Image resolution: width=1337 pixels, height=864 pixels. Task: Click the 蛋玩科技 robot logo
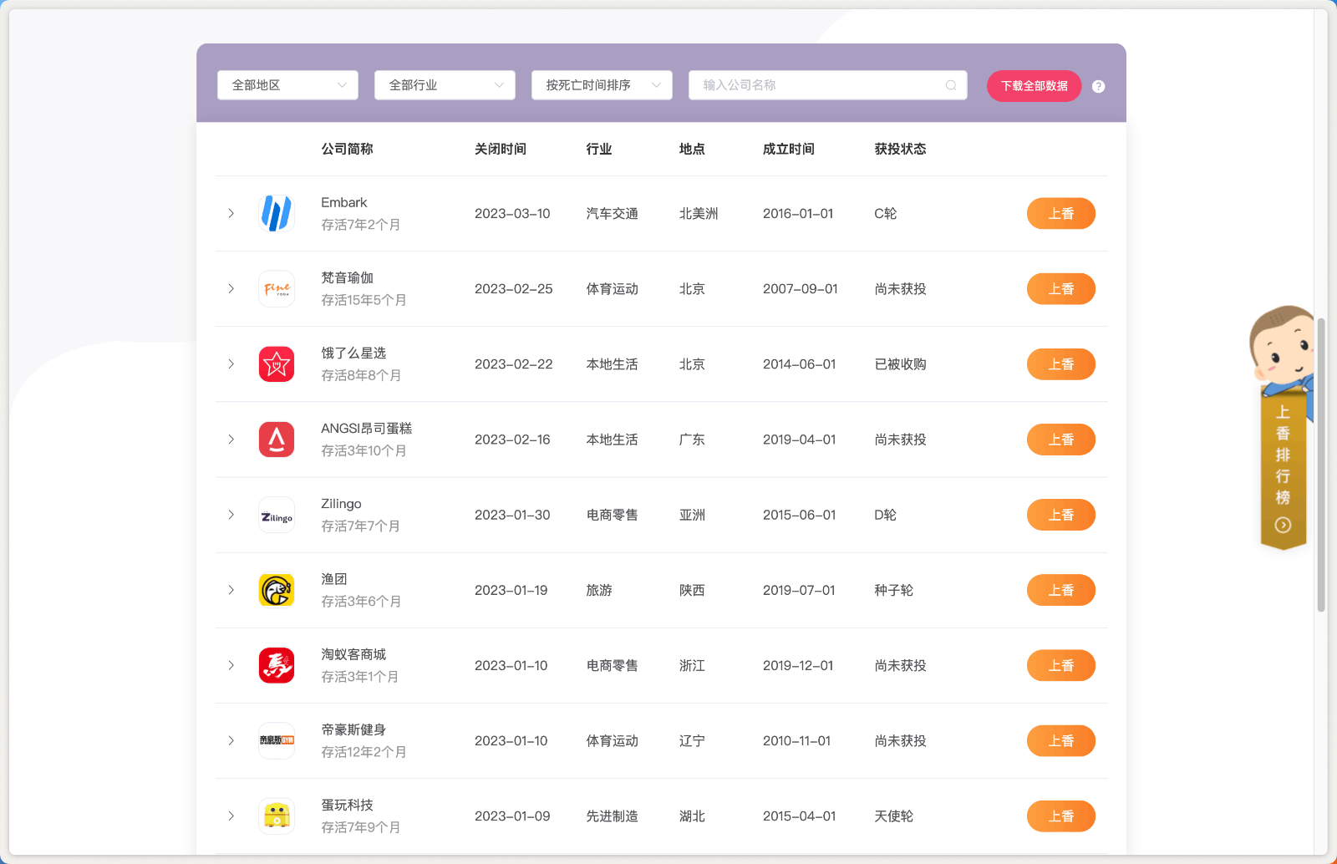(x=277, y=816)
